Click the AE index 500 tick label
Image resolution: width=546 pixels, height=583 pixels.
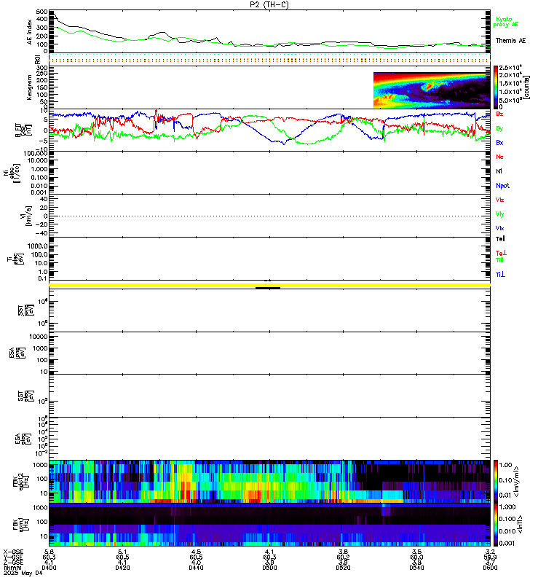42,12
